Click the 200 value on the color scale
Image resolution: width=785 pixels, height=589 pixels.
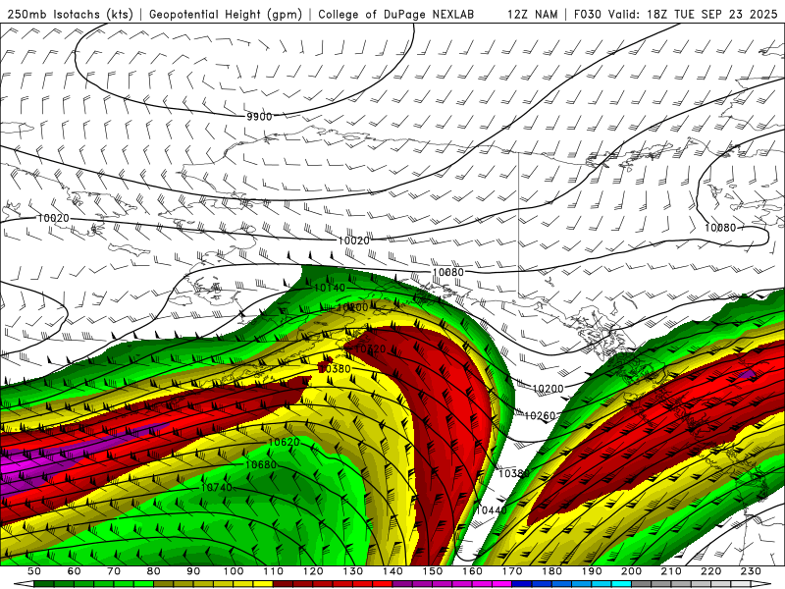(632, 571)
